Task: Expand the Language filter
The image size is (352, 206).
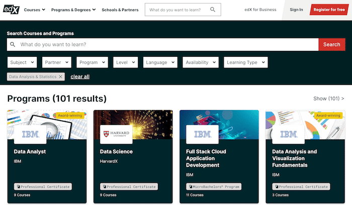Action: click(x=160, y=62)
